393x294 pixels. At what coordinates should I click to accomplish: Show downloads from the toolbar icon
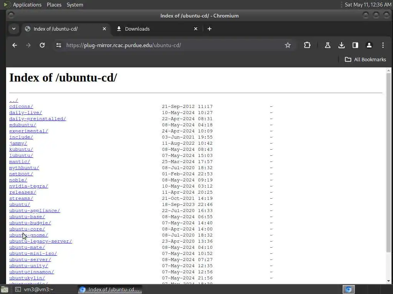tap(341, 45)
